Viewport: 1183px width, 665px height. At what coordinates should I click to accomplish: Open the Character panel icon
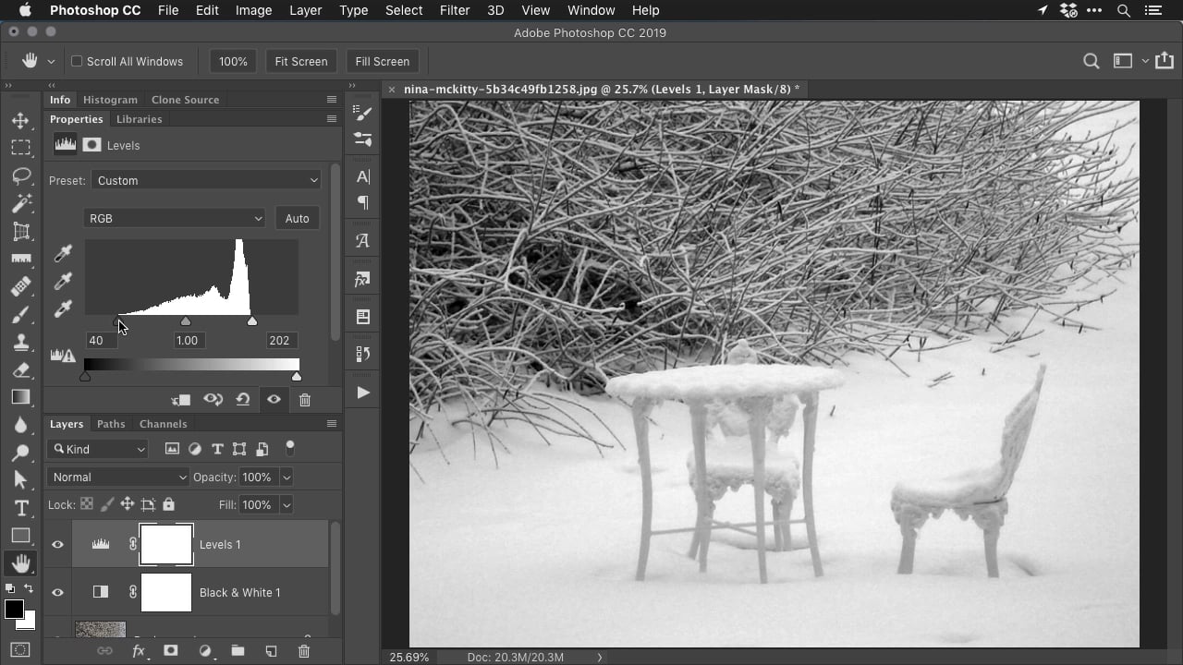[362, 176]
